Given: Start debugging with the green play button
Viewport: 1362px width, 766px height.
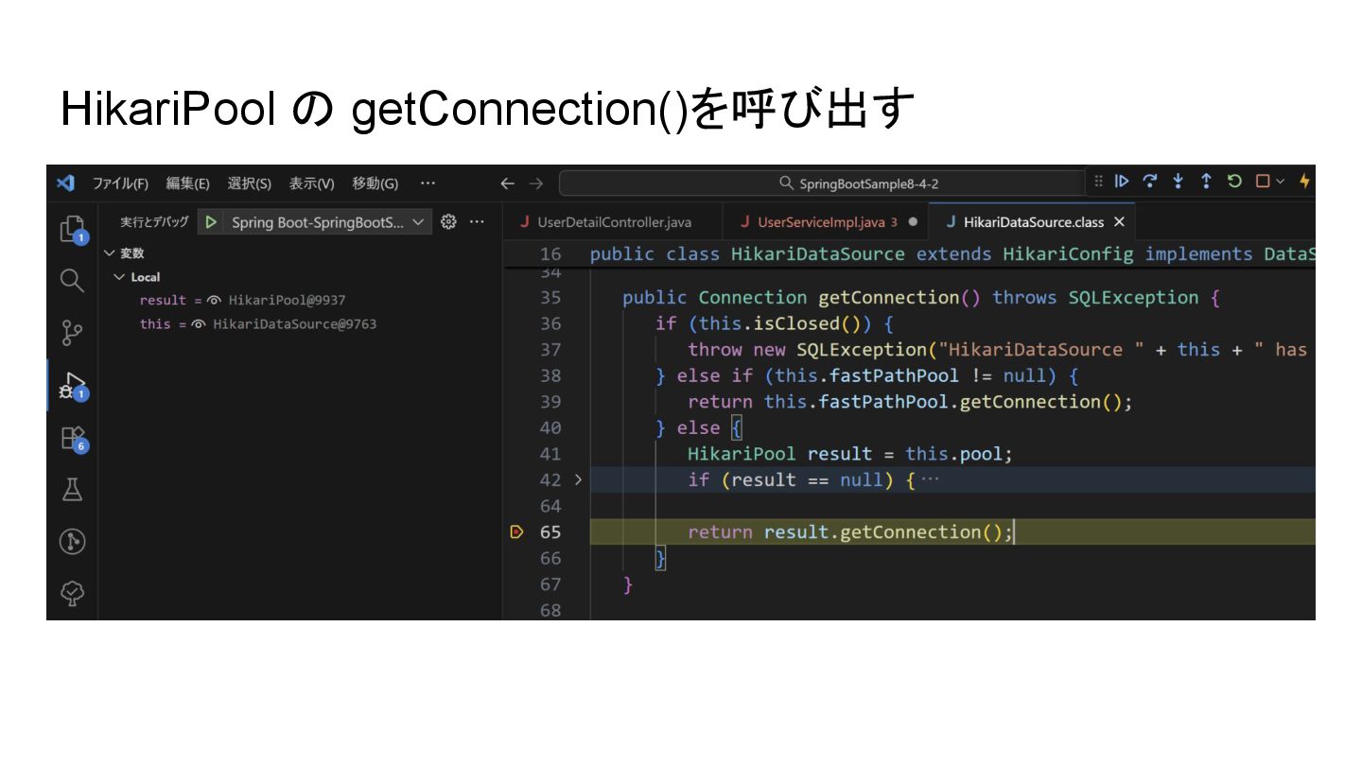Looking at the screenshot, I should pos(211,222).
